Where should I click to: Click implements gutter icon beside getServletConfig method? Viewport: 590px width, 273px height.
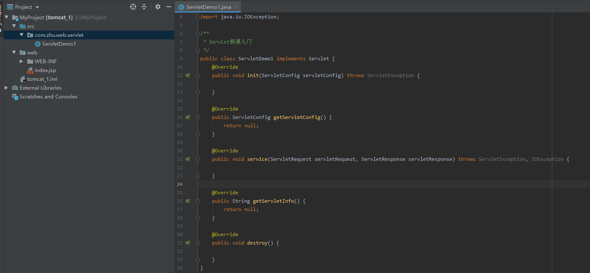pyautogui.click(x=188, y=117)
